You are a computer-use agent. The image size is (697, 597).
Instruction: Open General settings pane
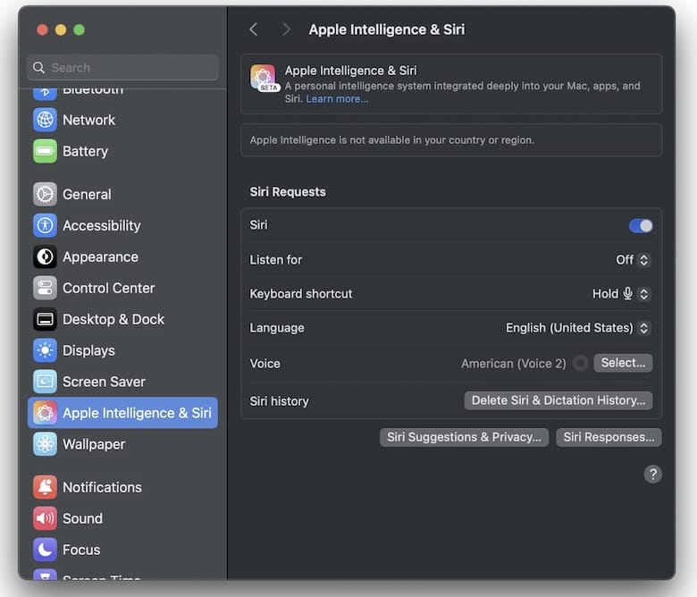(x=122, y=194)
